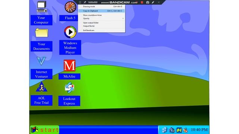Image resolution: width=239 pixels, height=134 pixels.
Task: Stop recording with the red square
Action: (x=142, y=2)
